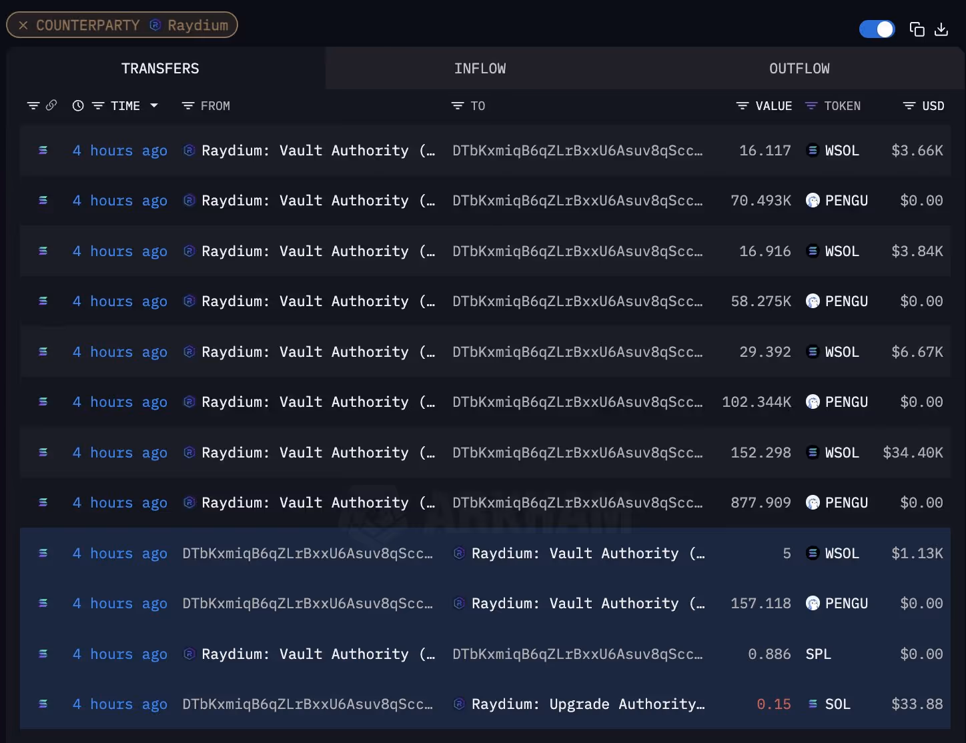Click the WSOL token icon on first row
The image size is (966, 743).
812,150
